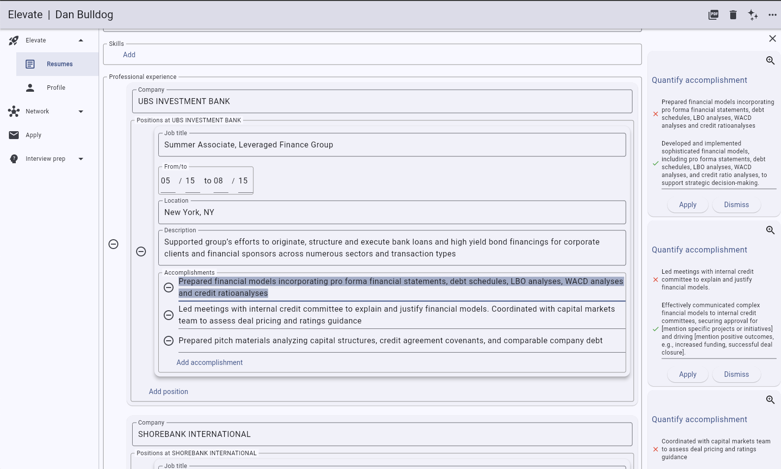This screenshot has height=469, width=781.
Task: Remove the 'Prepared pitch materials' accomplishment
Action: click(x=169, y=341)
